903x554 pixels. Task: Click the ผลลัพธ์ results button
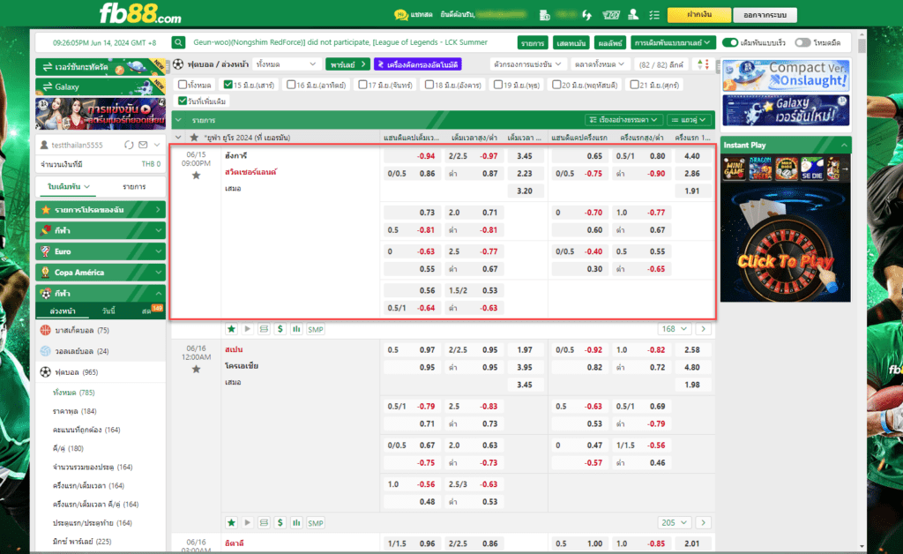tap(609, 42)
